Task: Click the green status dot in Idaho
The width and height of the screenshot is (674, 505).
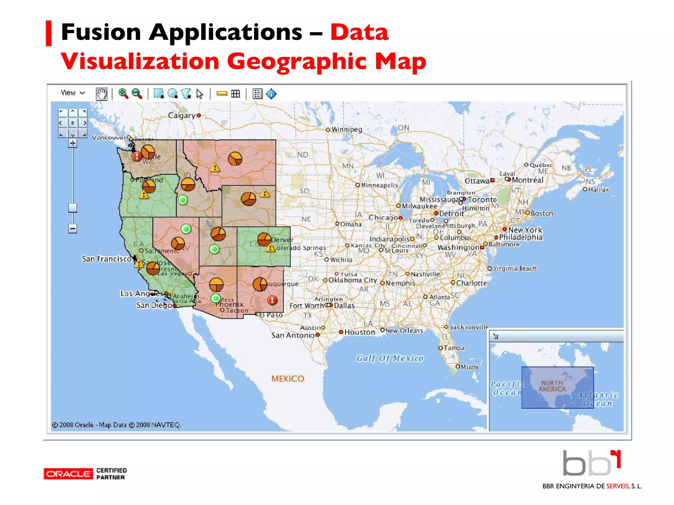Action: [x=183, y=200]
